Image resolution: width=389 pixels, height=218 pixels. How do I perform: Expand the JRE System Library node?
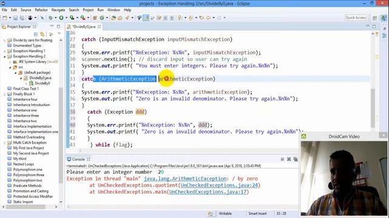tap(10, 62)
